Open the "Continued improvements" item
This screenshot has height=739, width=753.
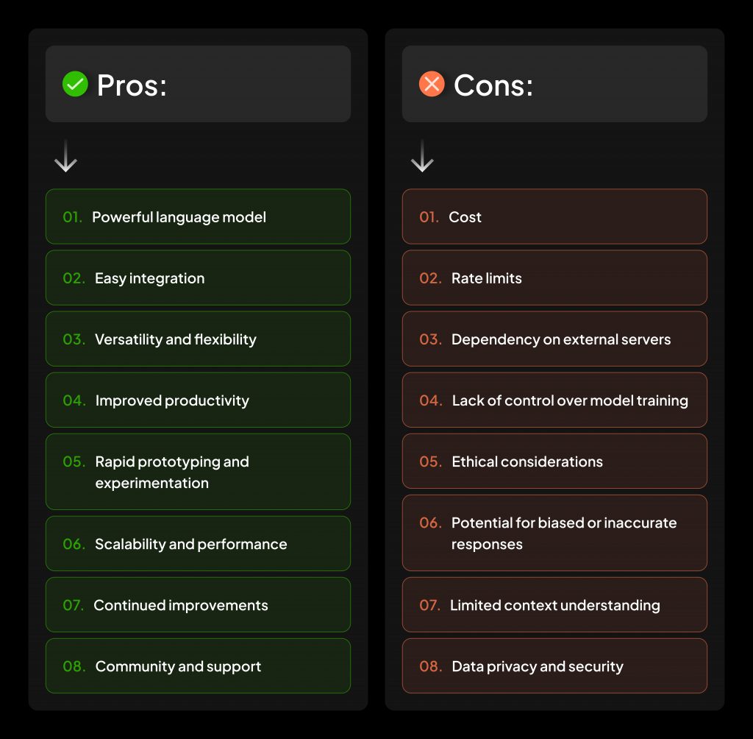(198, 605)
